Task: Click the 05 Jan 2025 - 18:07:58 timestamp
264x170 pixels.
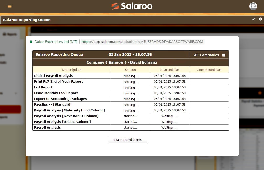Action: (130, 54)
